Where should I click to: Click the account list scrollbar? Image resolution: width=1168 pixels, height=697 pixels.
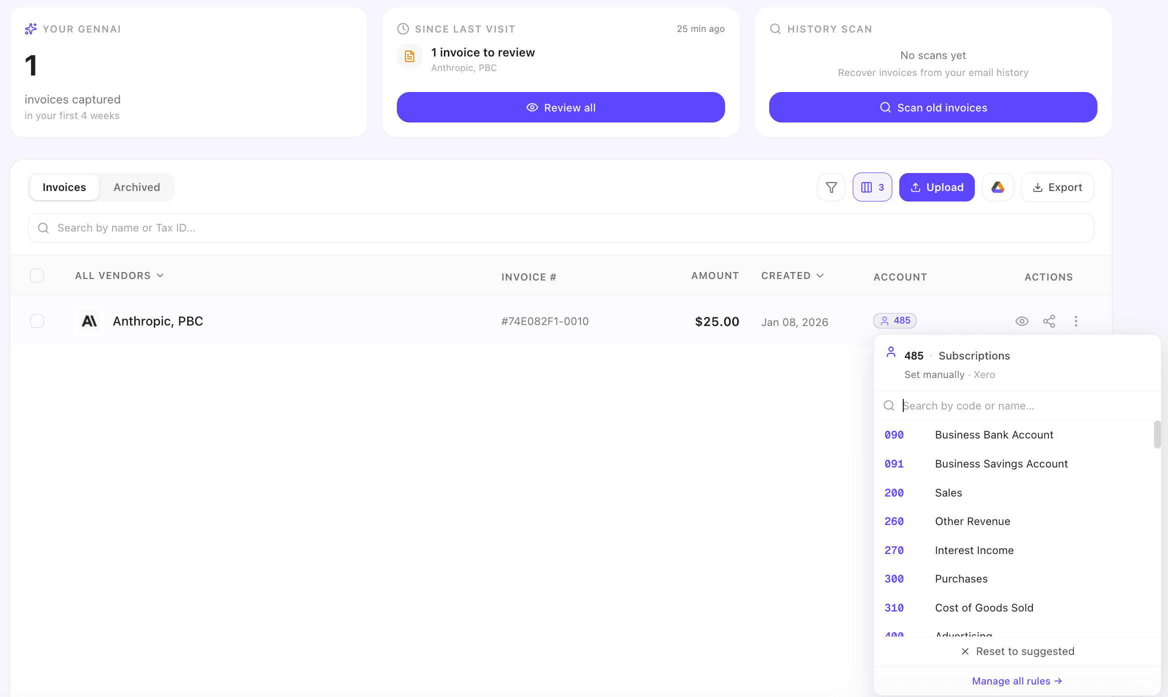1157,434
